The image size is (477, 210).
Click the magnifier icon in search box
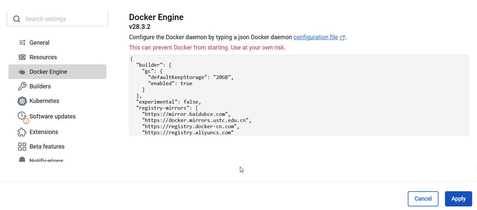(16, 19)
